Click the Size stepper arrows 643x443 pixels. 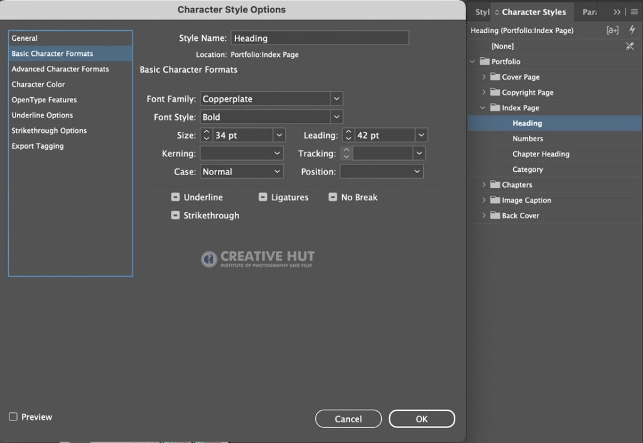[206, 136]
